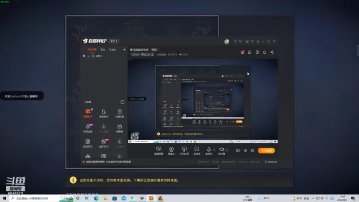Toggle lock of 全屏 6 source
The image size is (359, 202).
pyautogui.click(x=88, y=56)
